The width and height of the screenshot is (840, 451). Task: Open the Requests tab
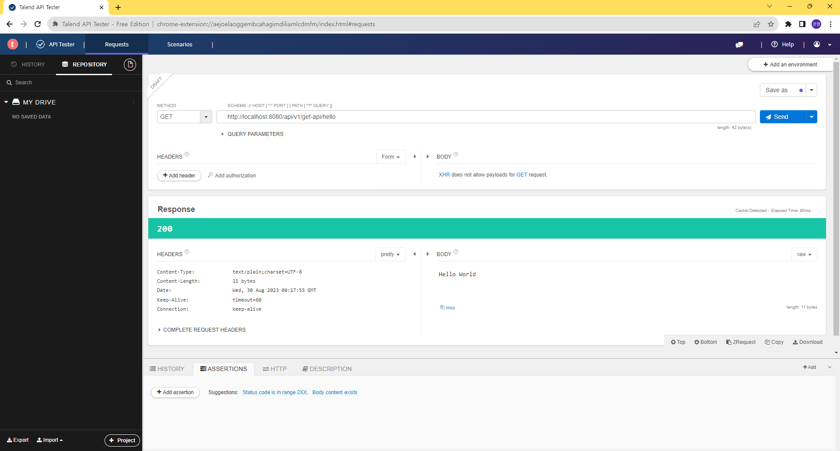117,44
